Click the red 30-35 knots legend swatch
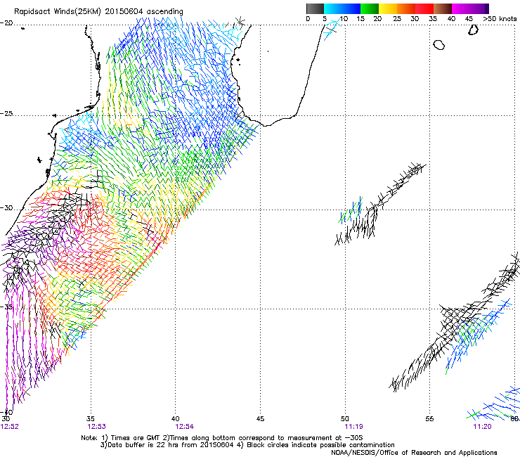Screen dimensions: 520x457 [x=424, y=8]
